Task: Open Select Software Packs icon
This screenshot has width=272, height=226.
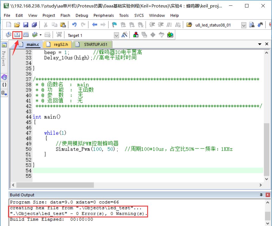Action: tap(162, 35)
